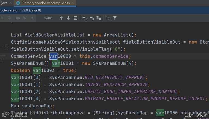Image resolution: width=209 pixels, height=119 pixels.
Task: Go to next search occurrence arrow
Action: click(68, 18)
